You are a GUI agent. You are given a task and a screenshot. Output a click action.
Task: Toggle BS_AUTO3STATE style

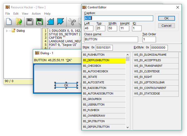pyautogui.click(x=104, y=82)
